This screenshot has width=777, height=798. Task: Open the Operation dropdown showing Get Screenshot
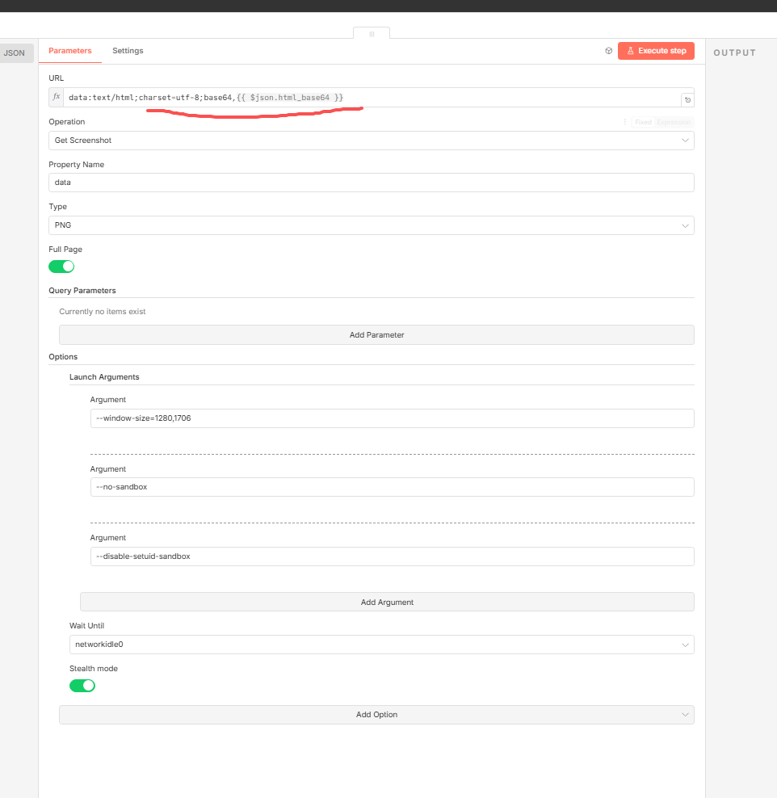371,141
